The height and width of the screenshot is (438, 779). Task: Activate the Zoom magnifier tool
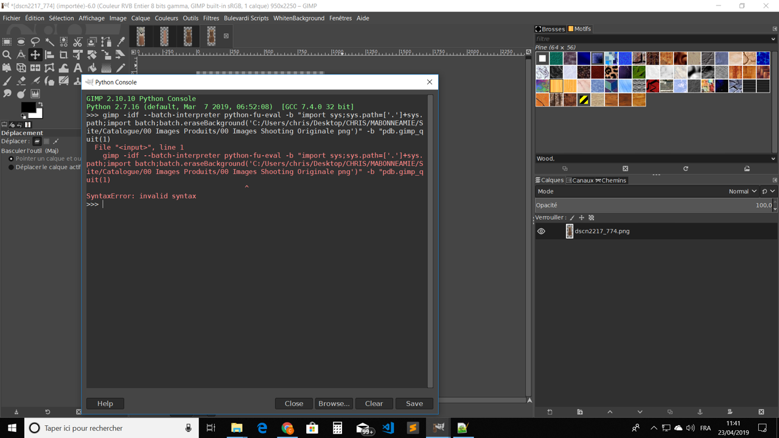(x=7, y=55)
